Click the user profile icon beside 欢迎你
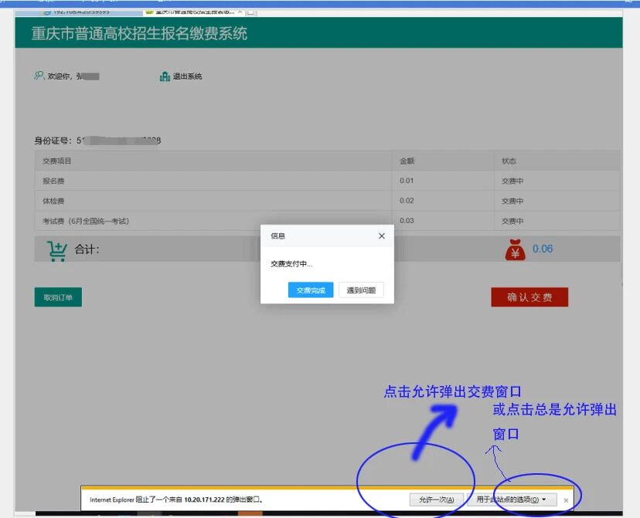The image size is (640, 518). [x=39, y=76]
